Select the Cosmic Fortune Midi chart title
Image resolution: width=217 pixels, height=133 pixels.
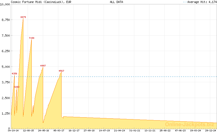(x=41, y=2)
